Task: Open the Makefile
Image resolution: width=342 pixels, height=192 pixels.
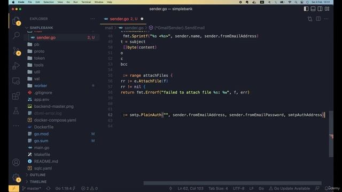Action: tap(42, 155)
